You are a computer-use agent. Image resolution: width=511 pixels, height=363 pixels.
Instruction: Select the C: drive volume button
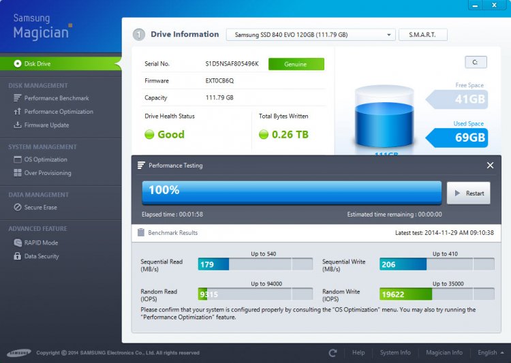pos(476,62)
